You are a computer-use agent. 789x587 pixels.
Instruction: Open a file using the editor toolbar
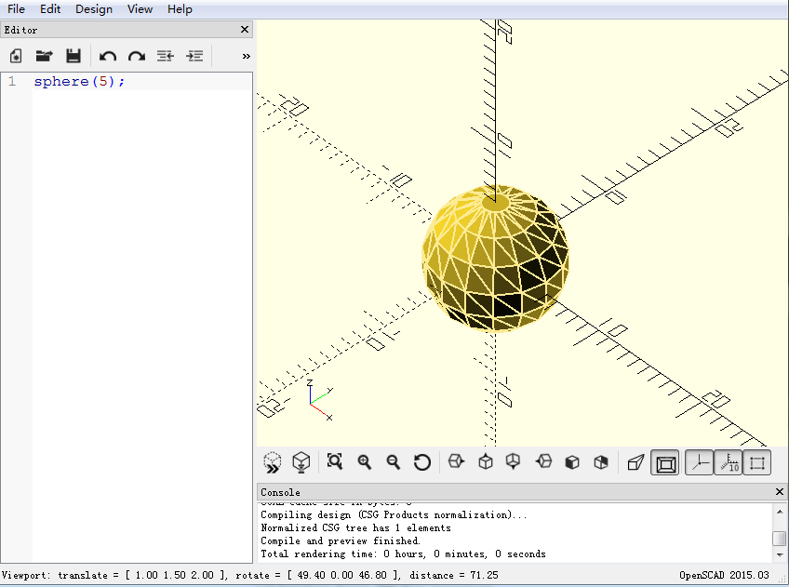(x=44, y=56)
